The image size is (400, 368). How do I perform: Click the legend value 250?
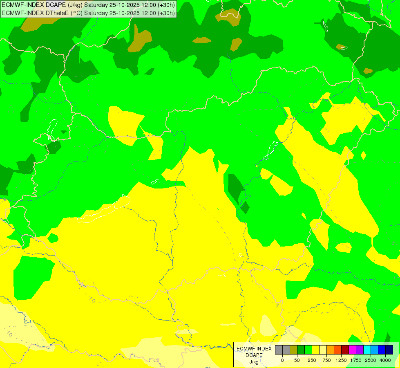click(312, 360)
